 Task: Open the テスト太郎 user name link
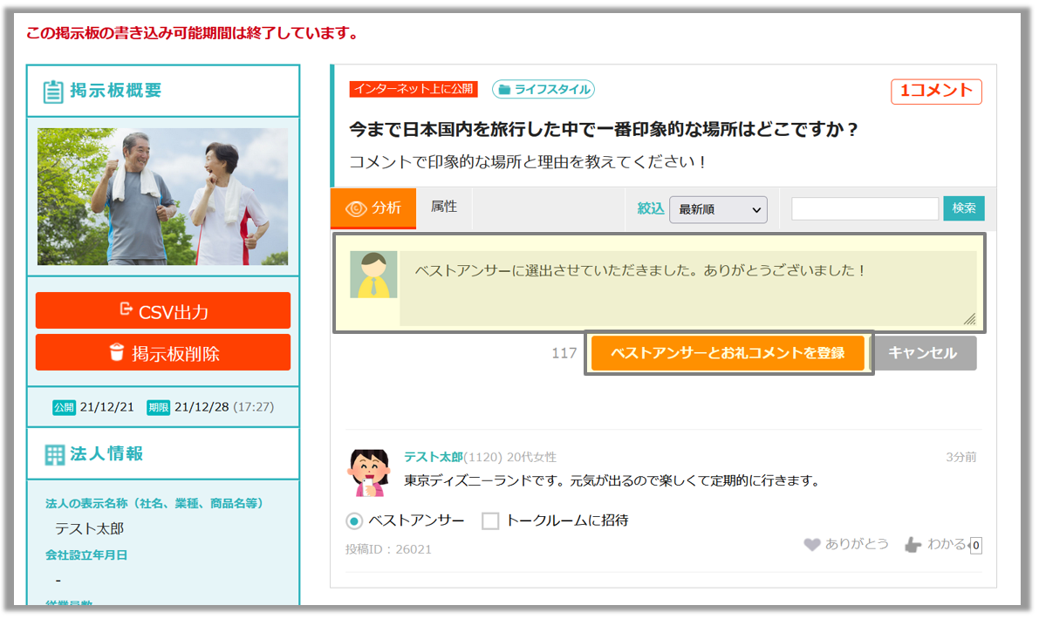click(434, 458)
